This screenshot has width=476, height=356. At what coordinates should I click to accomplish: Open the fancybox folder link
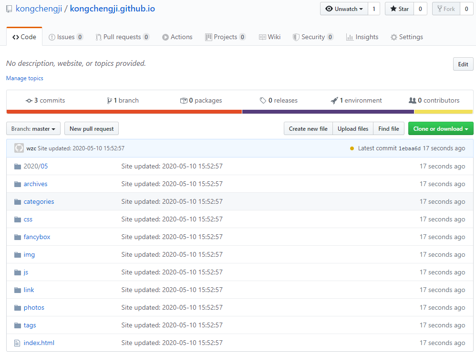tap(37, 237)
